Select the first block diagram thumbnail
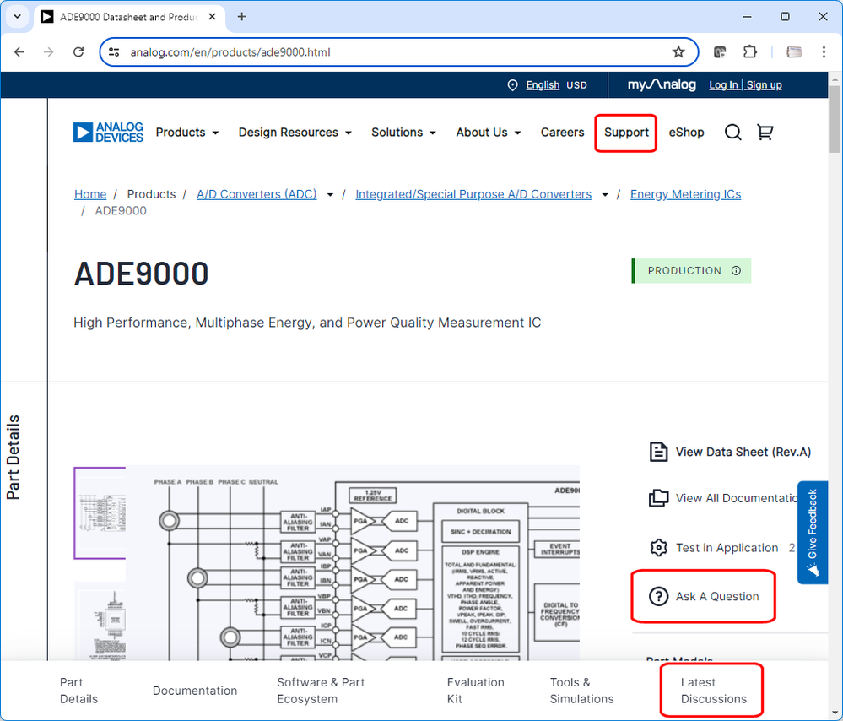This screenshot has width=843, height=721. tap(100, 513)
